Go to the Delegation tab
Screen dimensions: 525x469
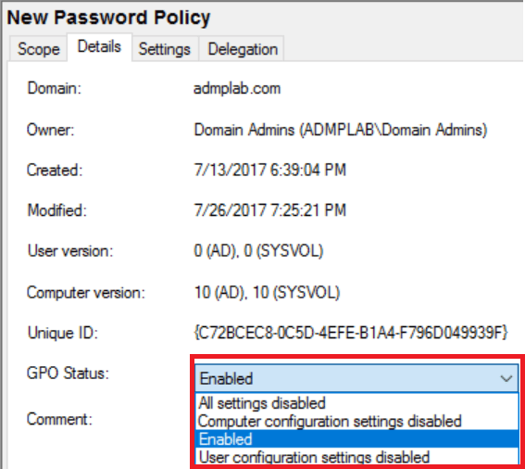point(243,49)
